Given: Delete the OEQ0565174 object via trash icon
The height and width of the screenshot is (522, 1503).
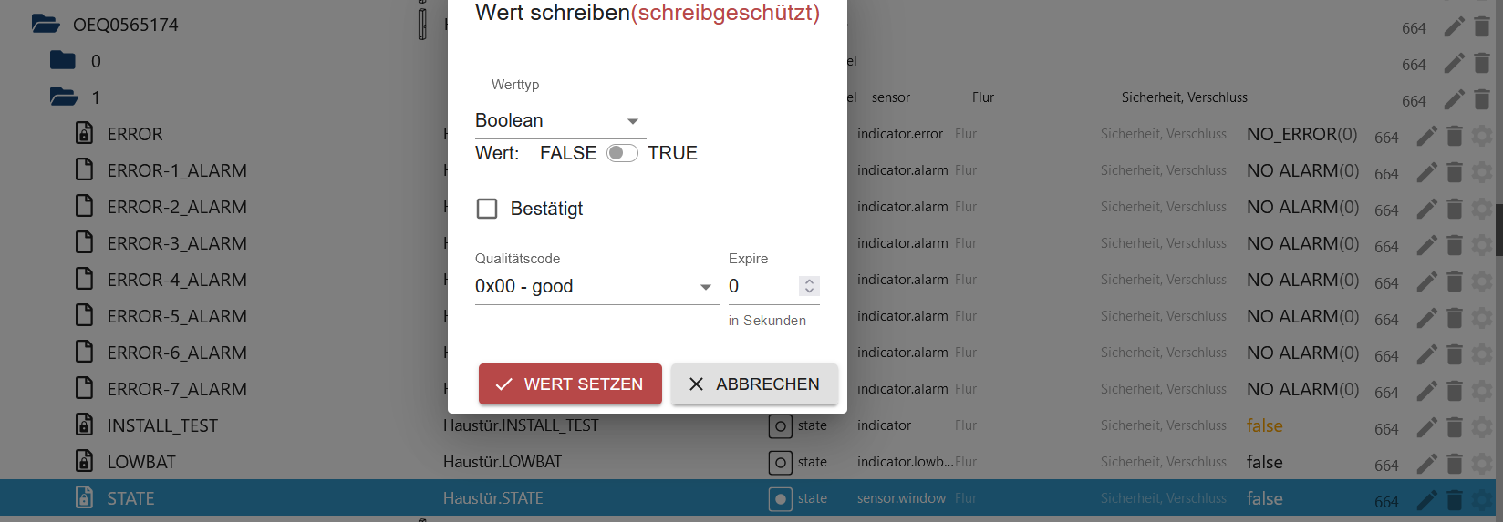Looking at the screenshot, I should pos(1482,27).
